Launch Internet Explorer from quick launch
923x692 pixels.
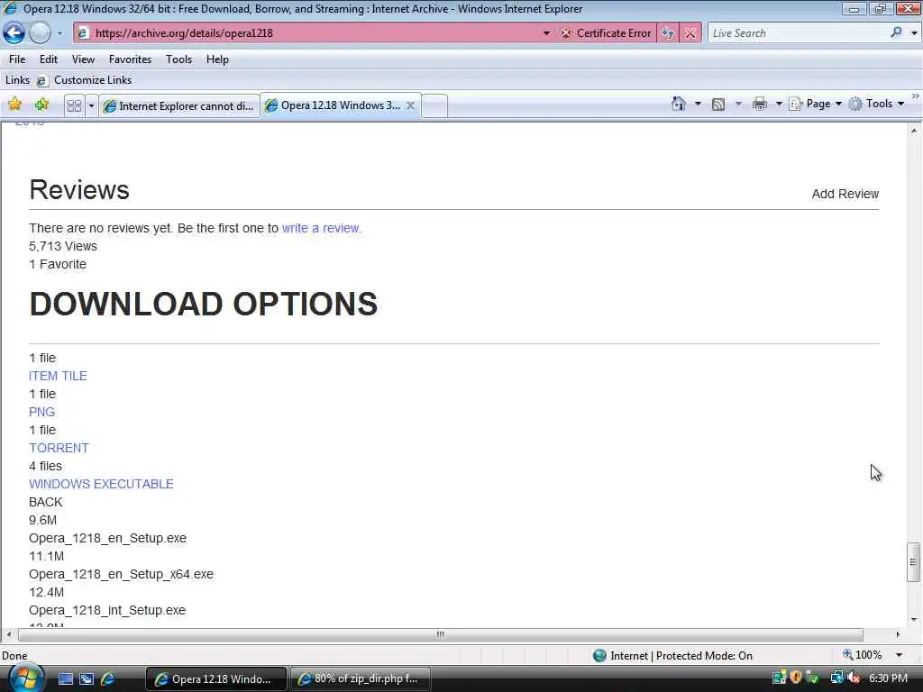click(107, 679)
